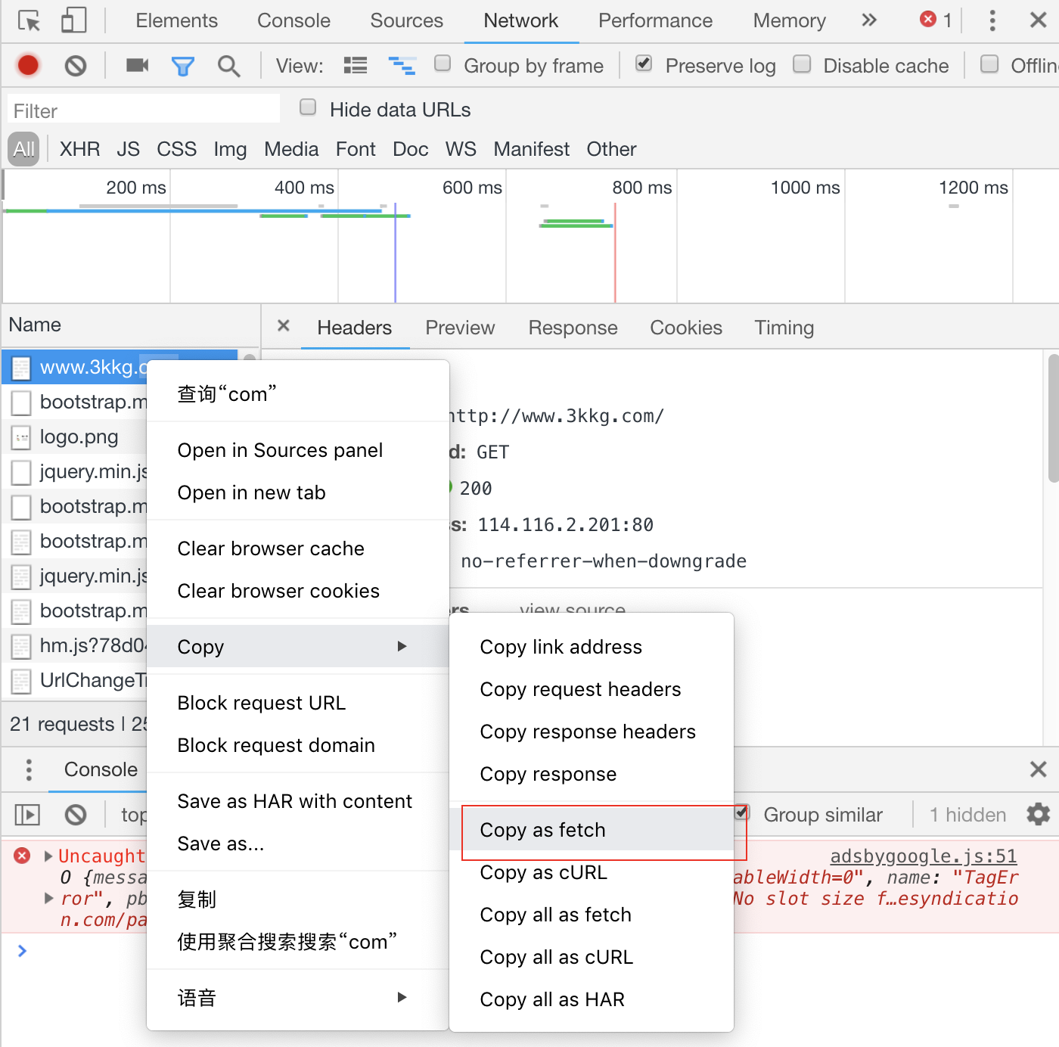This screenshot has height=1047, width=1059.
Task: Choose Copy as fetch from submenu
Action: click(542, 830)
